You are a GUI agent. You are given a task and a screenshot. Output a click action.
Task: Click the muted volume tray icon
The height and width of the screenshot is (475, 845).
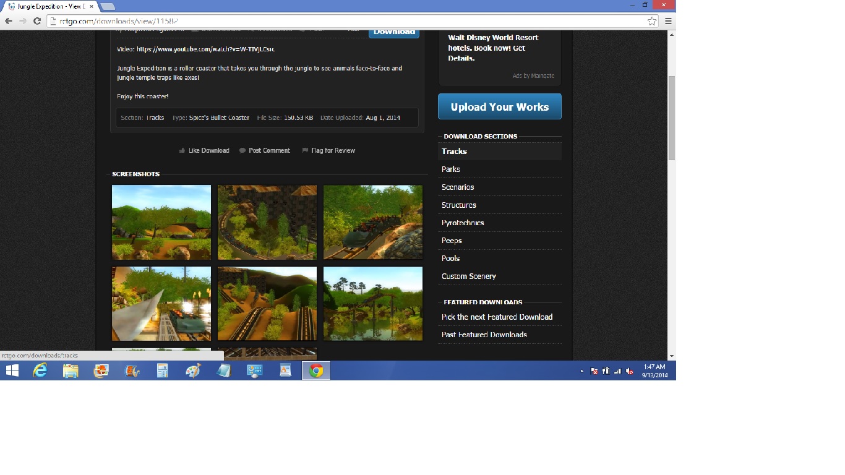(629, 371)
